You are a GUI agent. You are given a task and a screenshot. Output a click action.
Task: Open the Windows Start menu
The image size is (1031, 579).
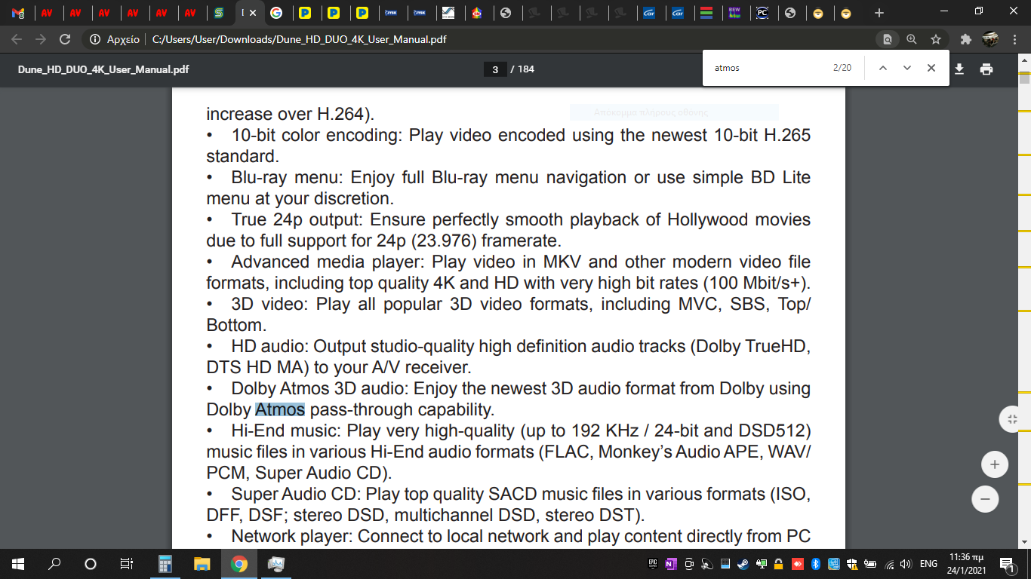pos(18,563)
